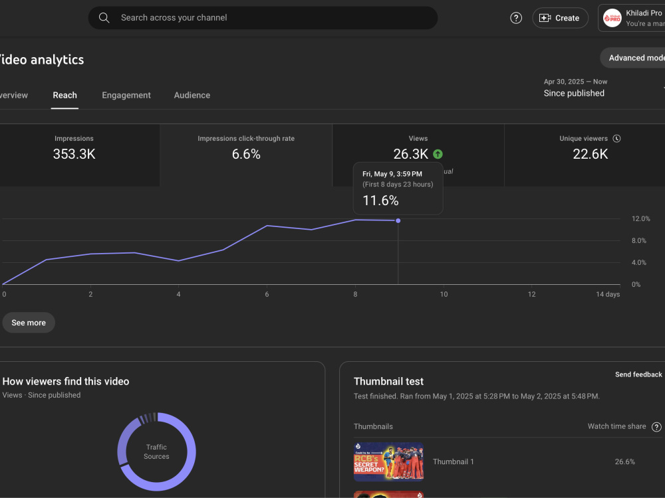
Task: Click the 12.0% y-axis label
Action: (640, 218)
